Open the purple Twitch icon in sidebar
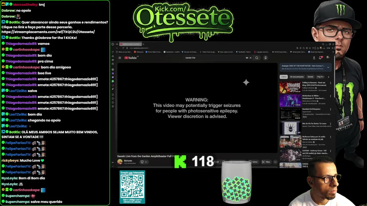This screenshot has height=206, width=367. click(x=113, y=77)
